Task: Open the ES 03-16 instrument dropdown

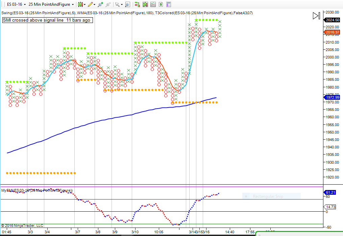Action: point(16,4)
